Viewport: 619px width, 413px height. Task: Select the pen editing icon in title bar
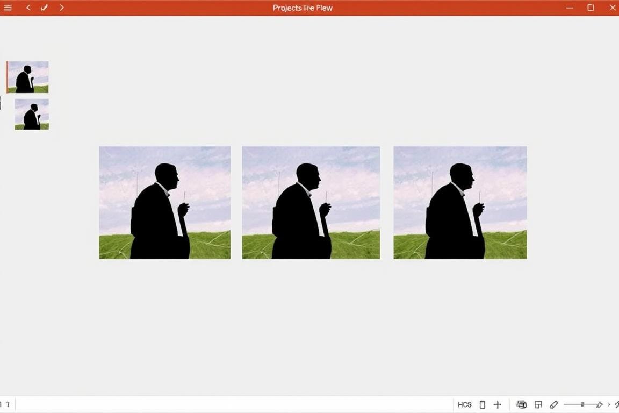(44, 8)
